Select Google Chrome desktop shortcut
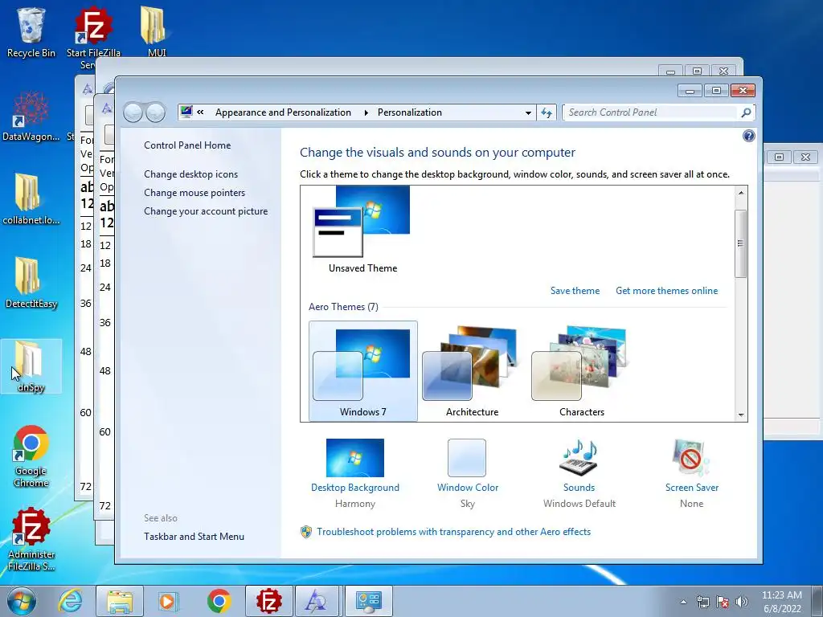Screen dimensions: 823x617 [x=31, y=456]
